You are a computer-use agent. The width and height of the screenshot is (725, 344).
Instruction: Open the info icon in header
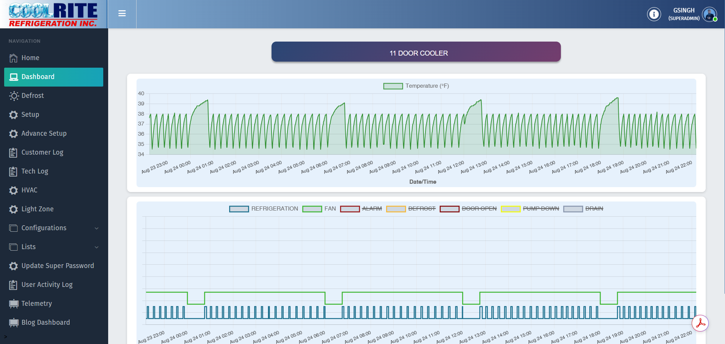(654, 14)
